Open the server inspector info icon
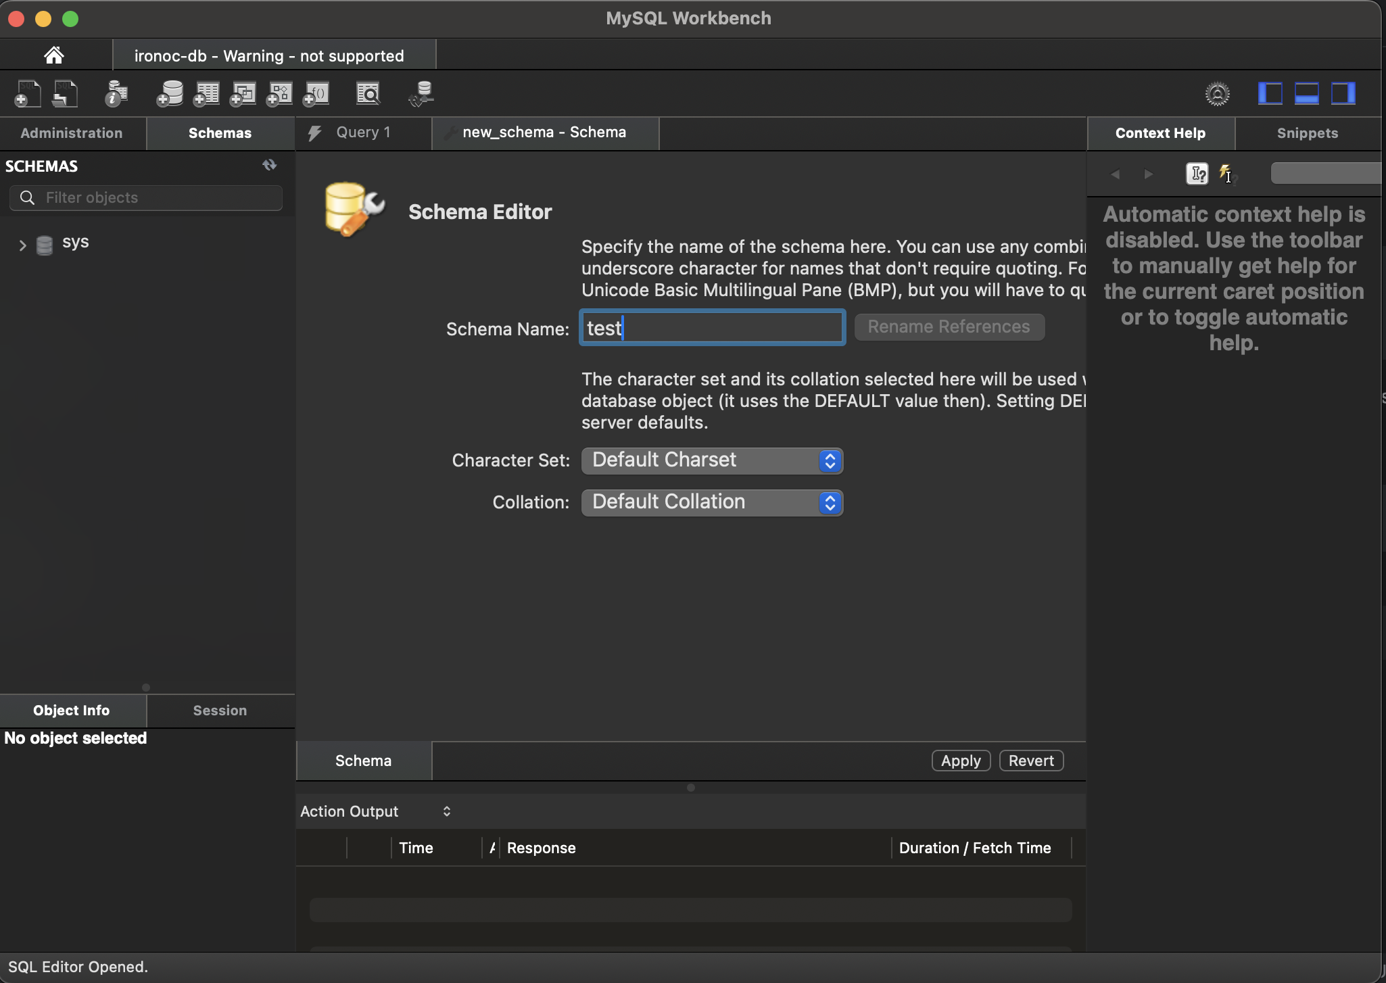This screenshot has height=983, width=1386. click(x=116, y=93)
